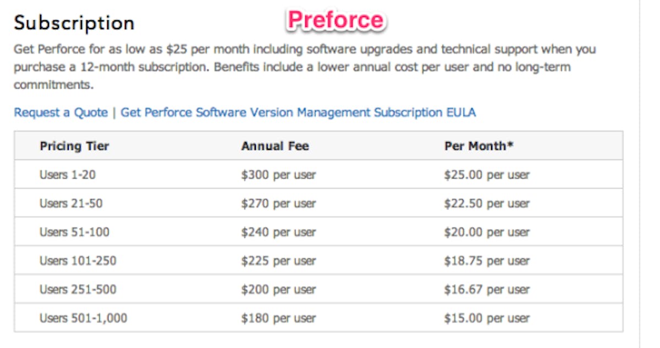Click the Request a Quote link
Viewport: 660px width, 348px height.
tap(61, 113)
